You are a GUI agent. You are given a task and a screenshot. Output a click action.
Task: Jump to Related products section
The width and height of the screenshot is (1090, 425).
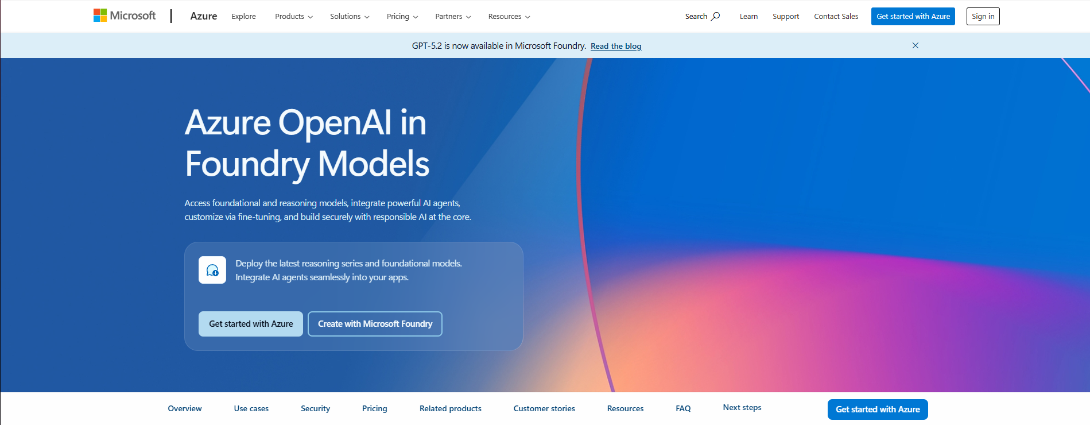(451, 408)
